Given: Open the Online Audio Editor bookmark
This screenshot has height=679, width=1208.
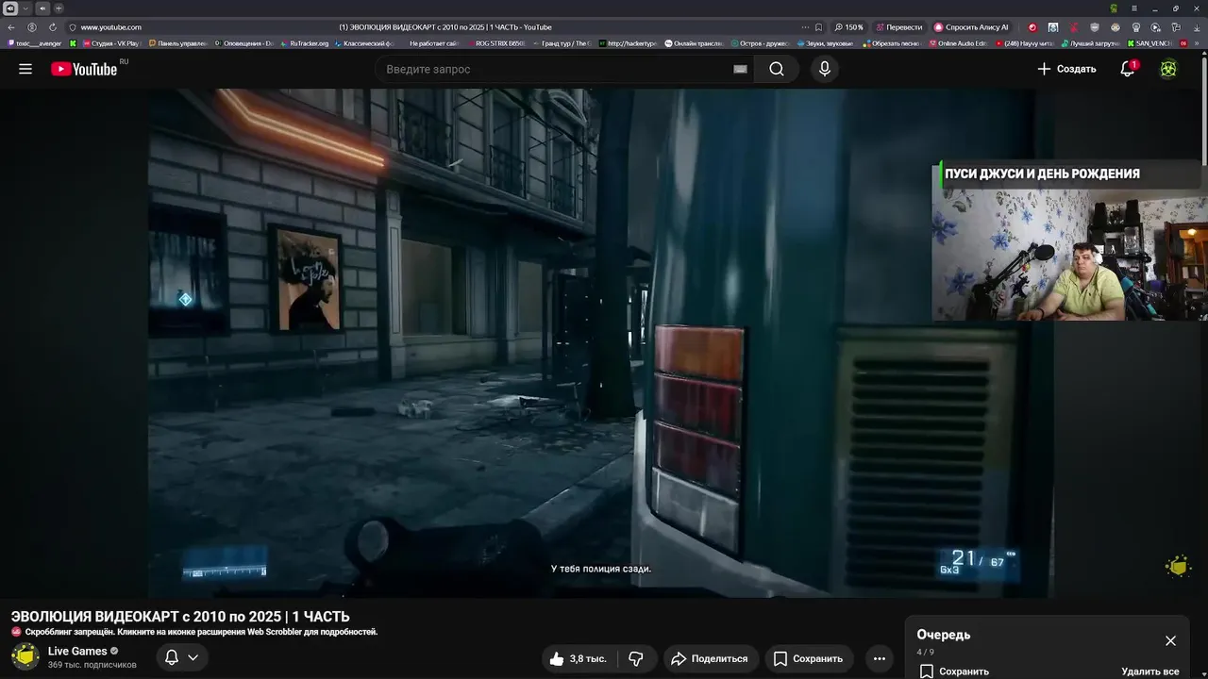Looking at the screenshot, I should pos(957,43).
